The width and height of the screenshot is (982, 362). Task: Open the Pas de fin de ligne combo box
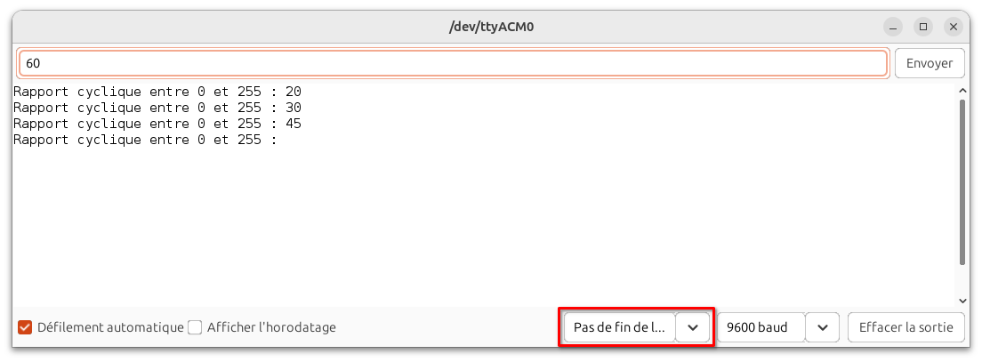point(619,327)
